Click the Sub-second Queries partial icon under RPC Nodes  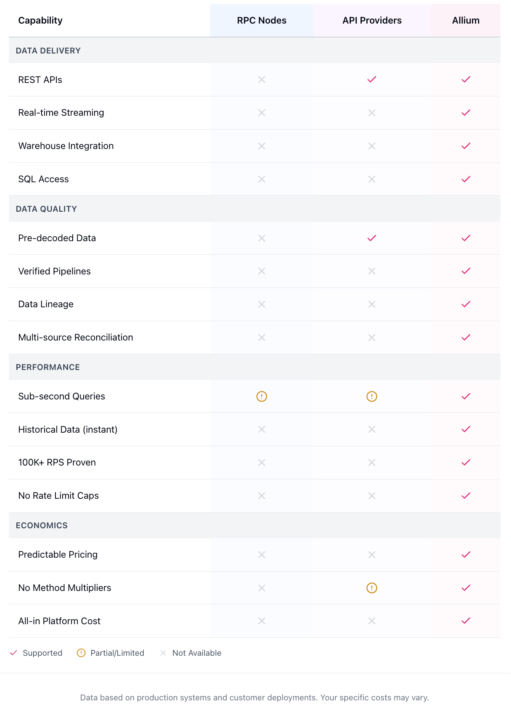[x=261, y=396]
